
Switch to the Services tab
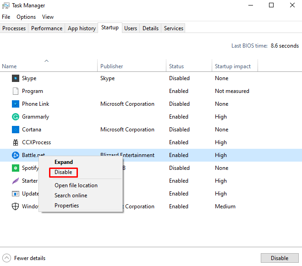174,28
